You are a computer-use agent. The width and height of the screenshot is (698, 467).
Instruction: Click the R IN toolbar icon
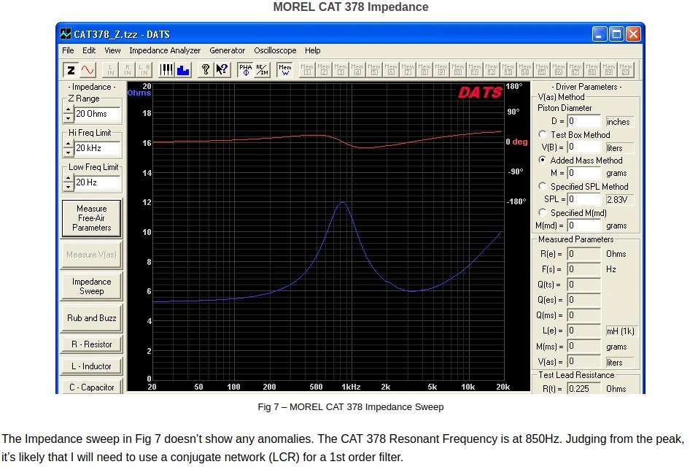pos(128,70)
